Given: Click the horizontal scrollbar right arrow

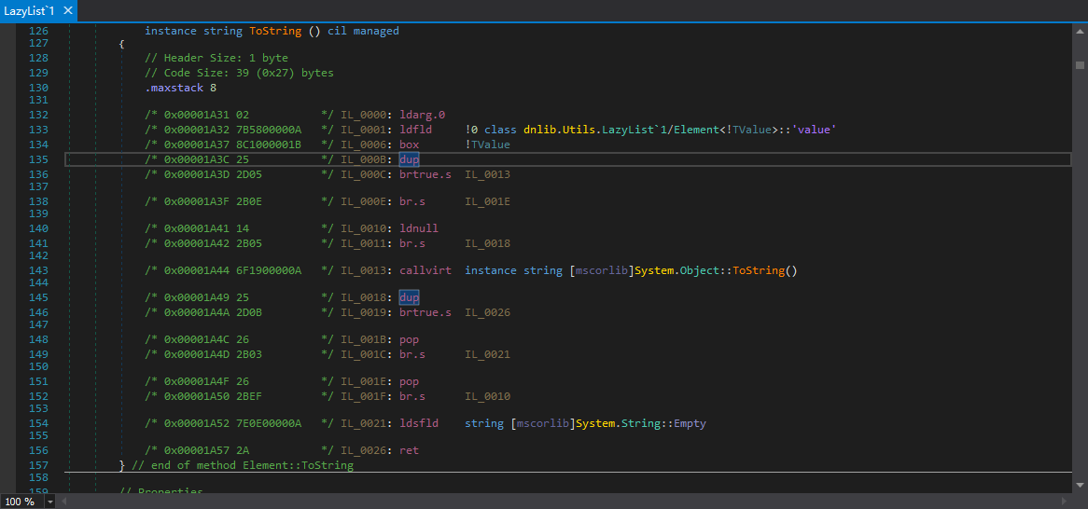Looking at the screenshot, I should pos(1065,502).
